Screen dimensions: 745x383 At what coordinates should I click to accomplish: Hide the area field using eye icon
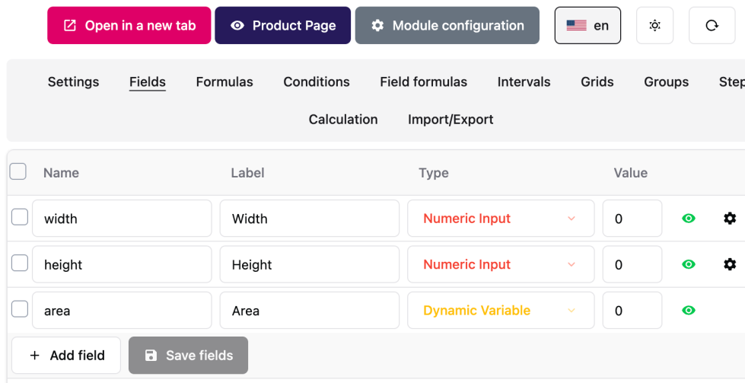click(x=689, y=310)
